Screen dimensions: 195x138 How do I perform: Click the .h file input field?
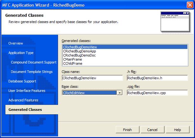point(157,78)
